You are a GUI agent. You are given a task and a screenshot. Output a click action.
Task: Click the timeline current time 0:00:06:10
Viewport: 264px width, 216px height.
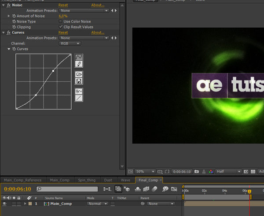click(x=18, y=189)
